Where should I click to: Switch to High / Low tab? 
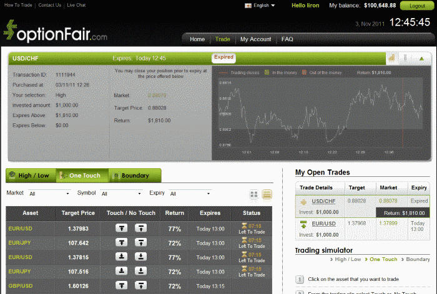pos(31,176)
